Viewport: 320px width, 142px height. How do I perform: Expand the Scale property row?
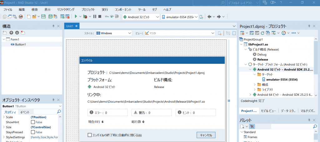(4, 117)
